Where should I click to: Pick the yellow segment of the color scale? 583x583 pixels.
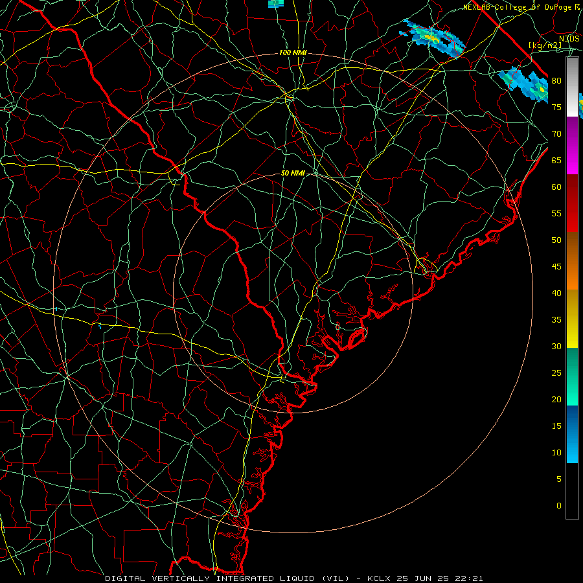pyautogui.click(x=572, y=319)
